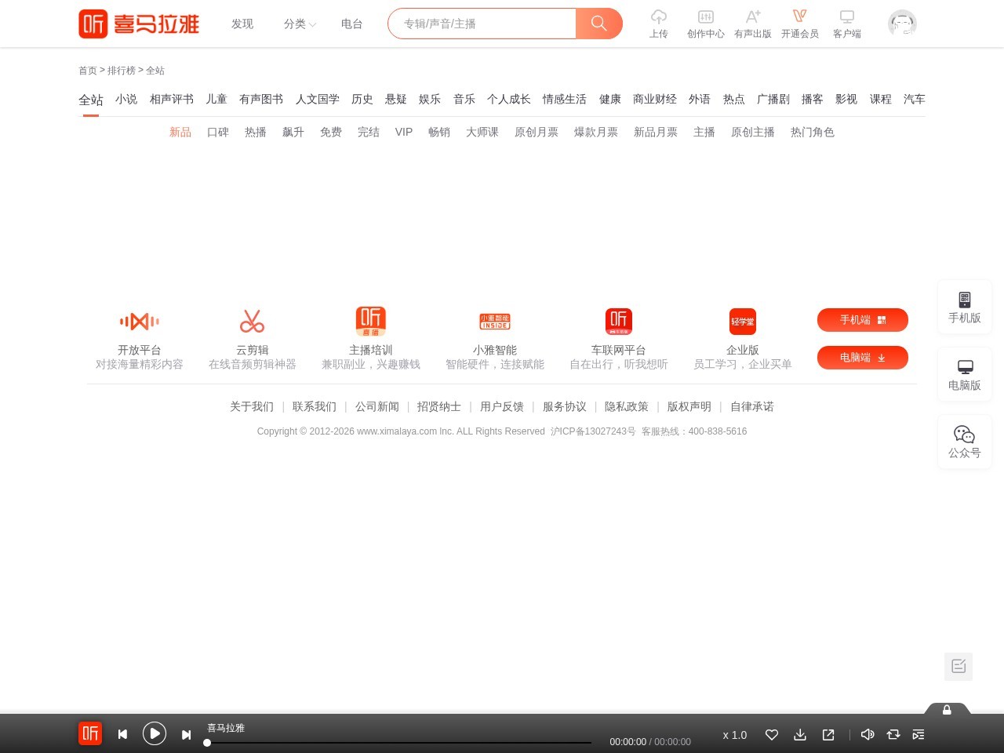Play the audio in the bottom player
The width and height of the screenshot is (1004, 753).
coord(155,733)
